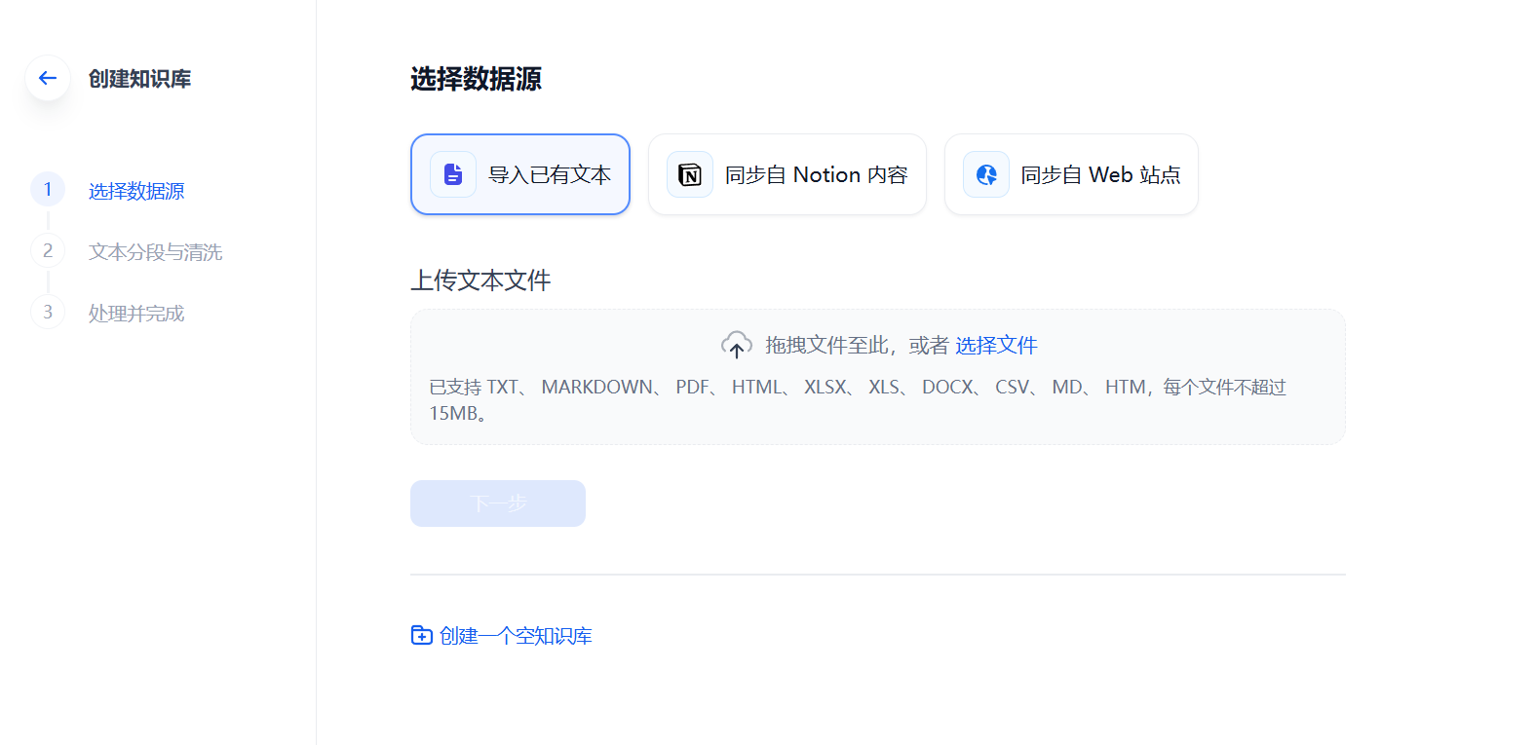
Task: Click the 创建知识库 title
Action: [139, 79]
